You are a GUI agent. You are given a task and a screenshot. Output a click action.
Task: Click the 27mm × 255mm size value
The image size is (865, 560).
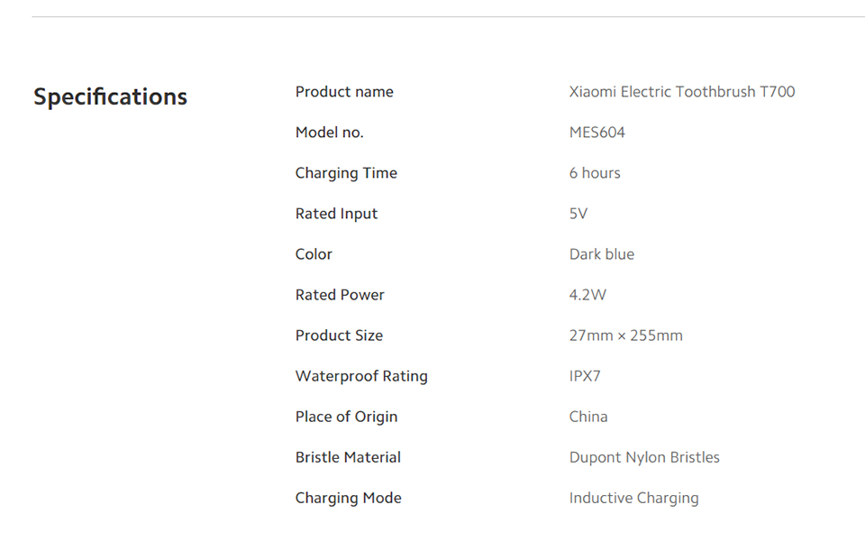point(626,335)
